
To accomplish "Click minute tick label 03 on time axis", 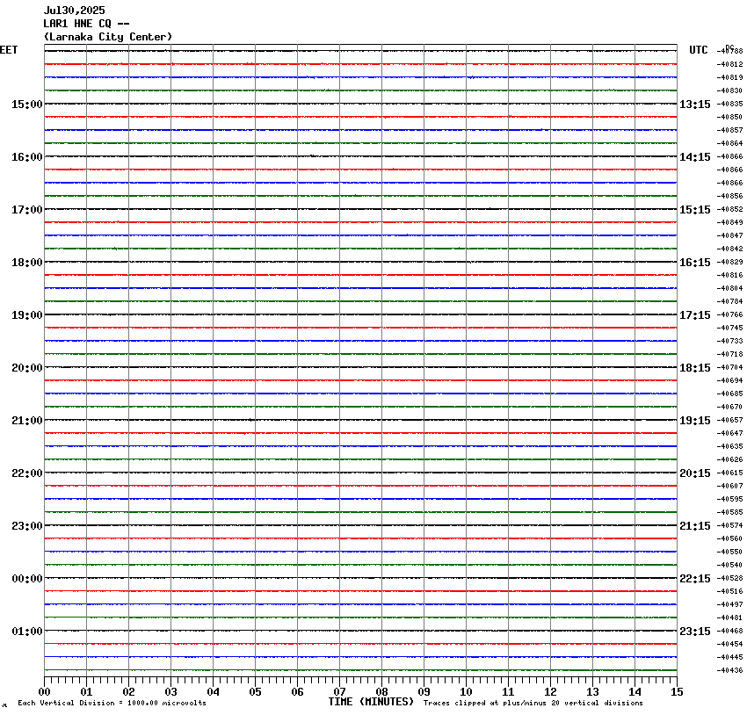I will click(171, 692).
